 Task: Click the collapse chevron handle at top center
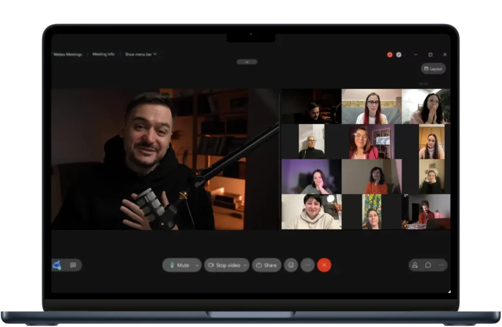click(247, 62)
